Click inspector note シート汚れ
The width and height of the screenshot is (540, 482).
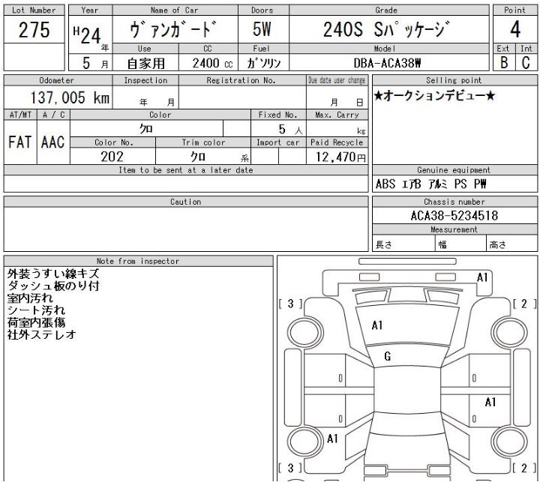pyautogui.click(x=36, y=310)
